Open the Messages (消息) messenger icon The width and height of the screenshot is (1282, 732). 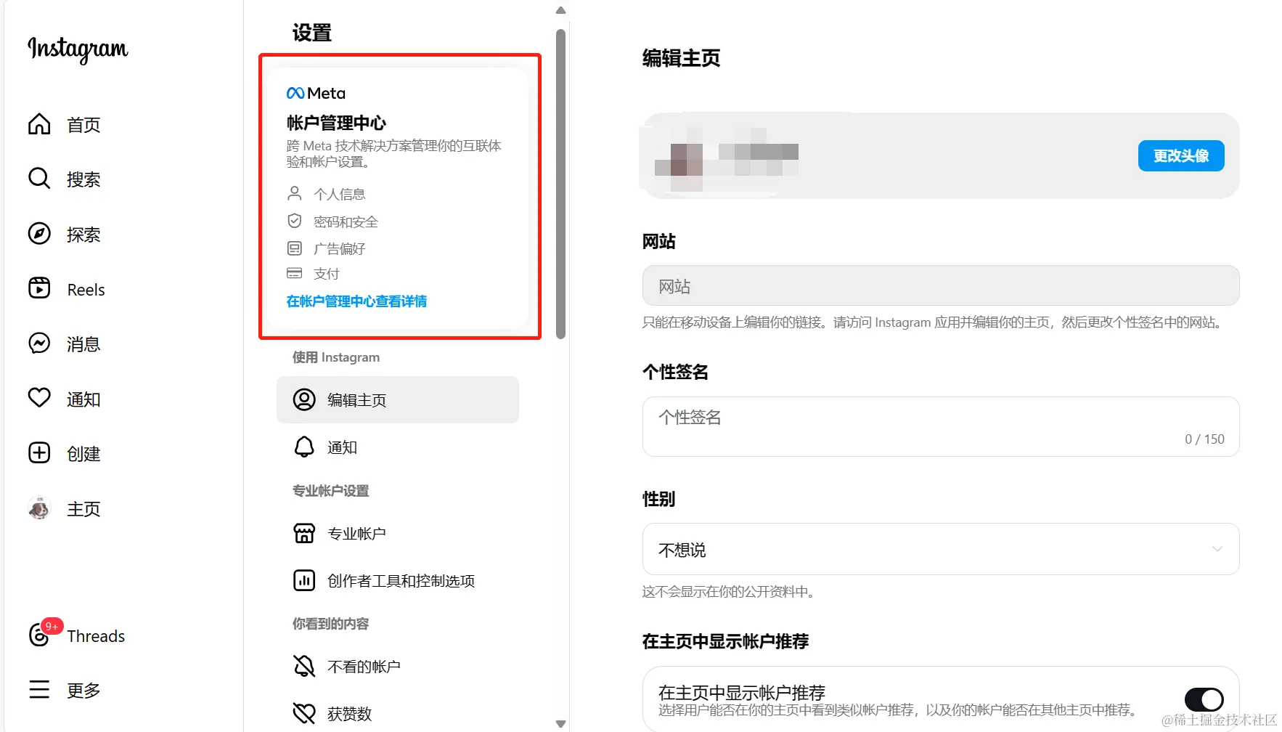click(39, 343)
